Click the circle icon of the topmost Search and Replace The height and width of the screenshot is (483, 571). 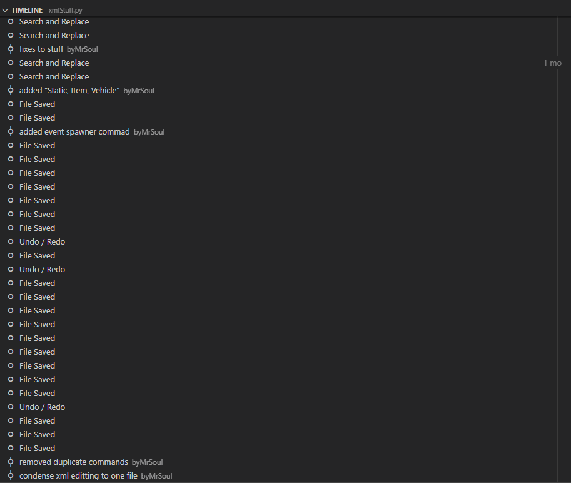(11, 22)
